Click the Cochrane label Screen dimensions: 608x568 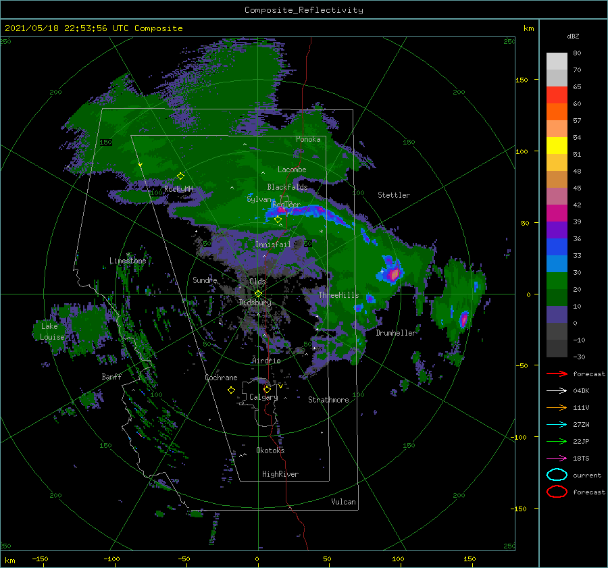[x=221, y=378]
